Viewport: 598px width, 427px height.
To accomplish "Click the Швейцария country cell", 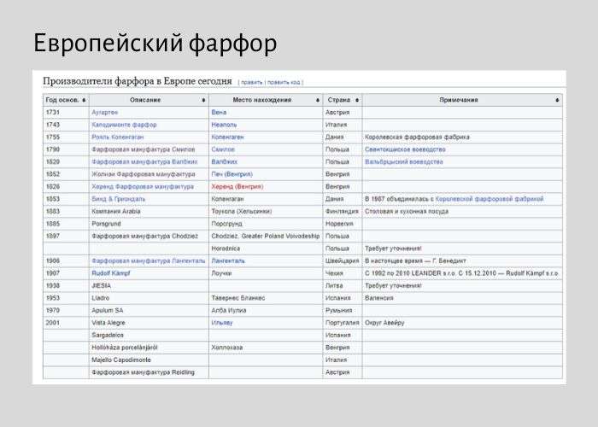I will 343,260.
